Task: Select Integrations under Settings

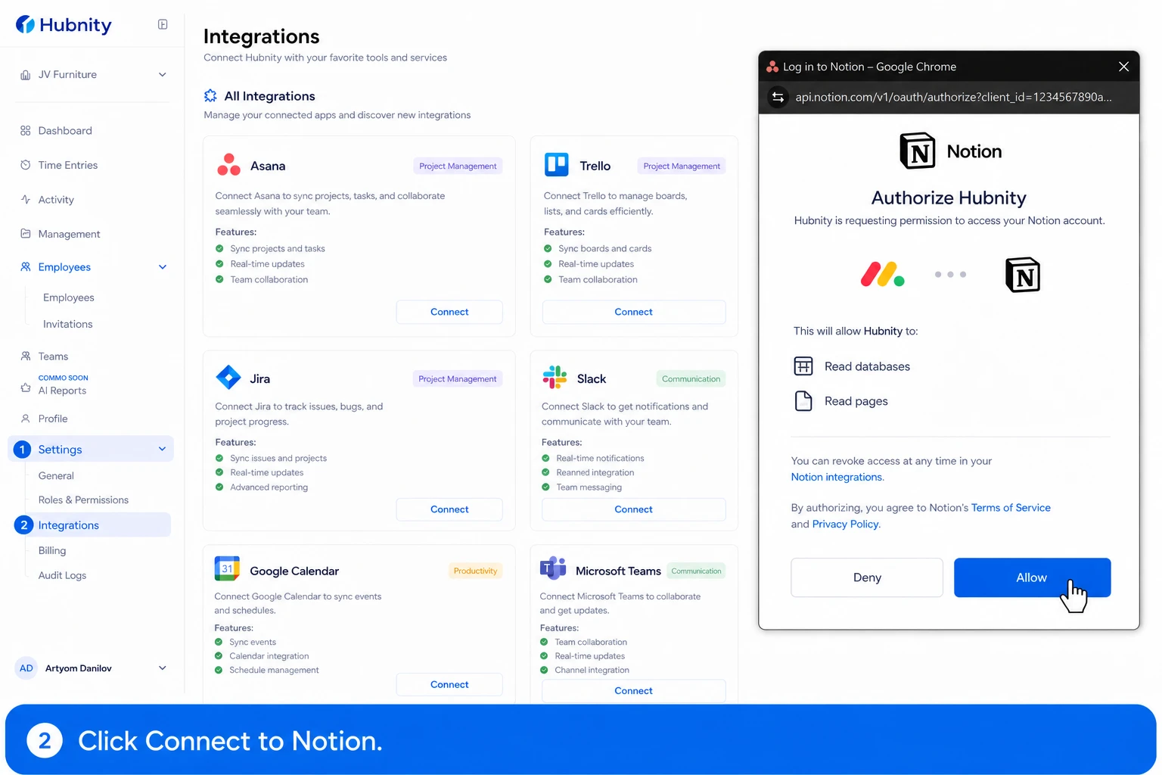Action: [x=92, y=525]
